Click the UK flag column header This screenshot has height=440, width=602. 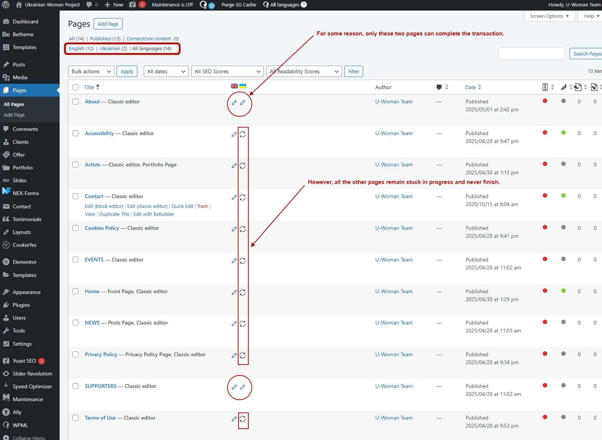click(x=234, y=86)
